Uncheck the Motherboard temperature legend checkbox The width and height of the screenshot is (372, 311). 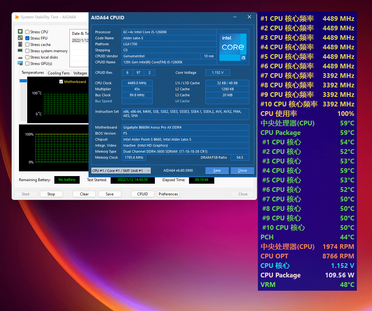point(61,81)
